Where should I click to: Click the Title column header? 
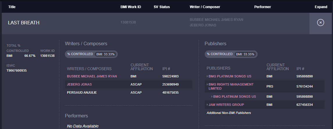[12, 7]
